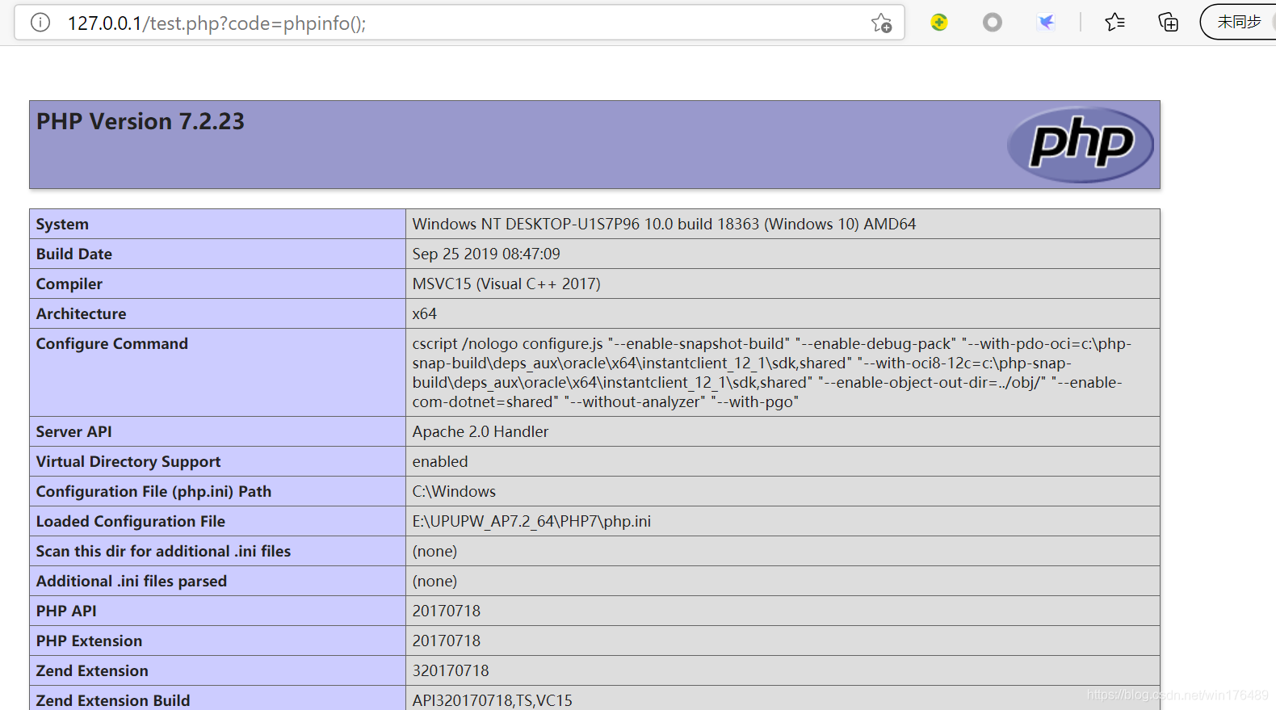This screenshot has width=1276, height=710.
Task: Open the gray ring extension icon
Action: tap(993, 23)
